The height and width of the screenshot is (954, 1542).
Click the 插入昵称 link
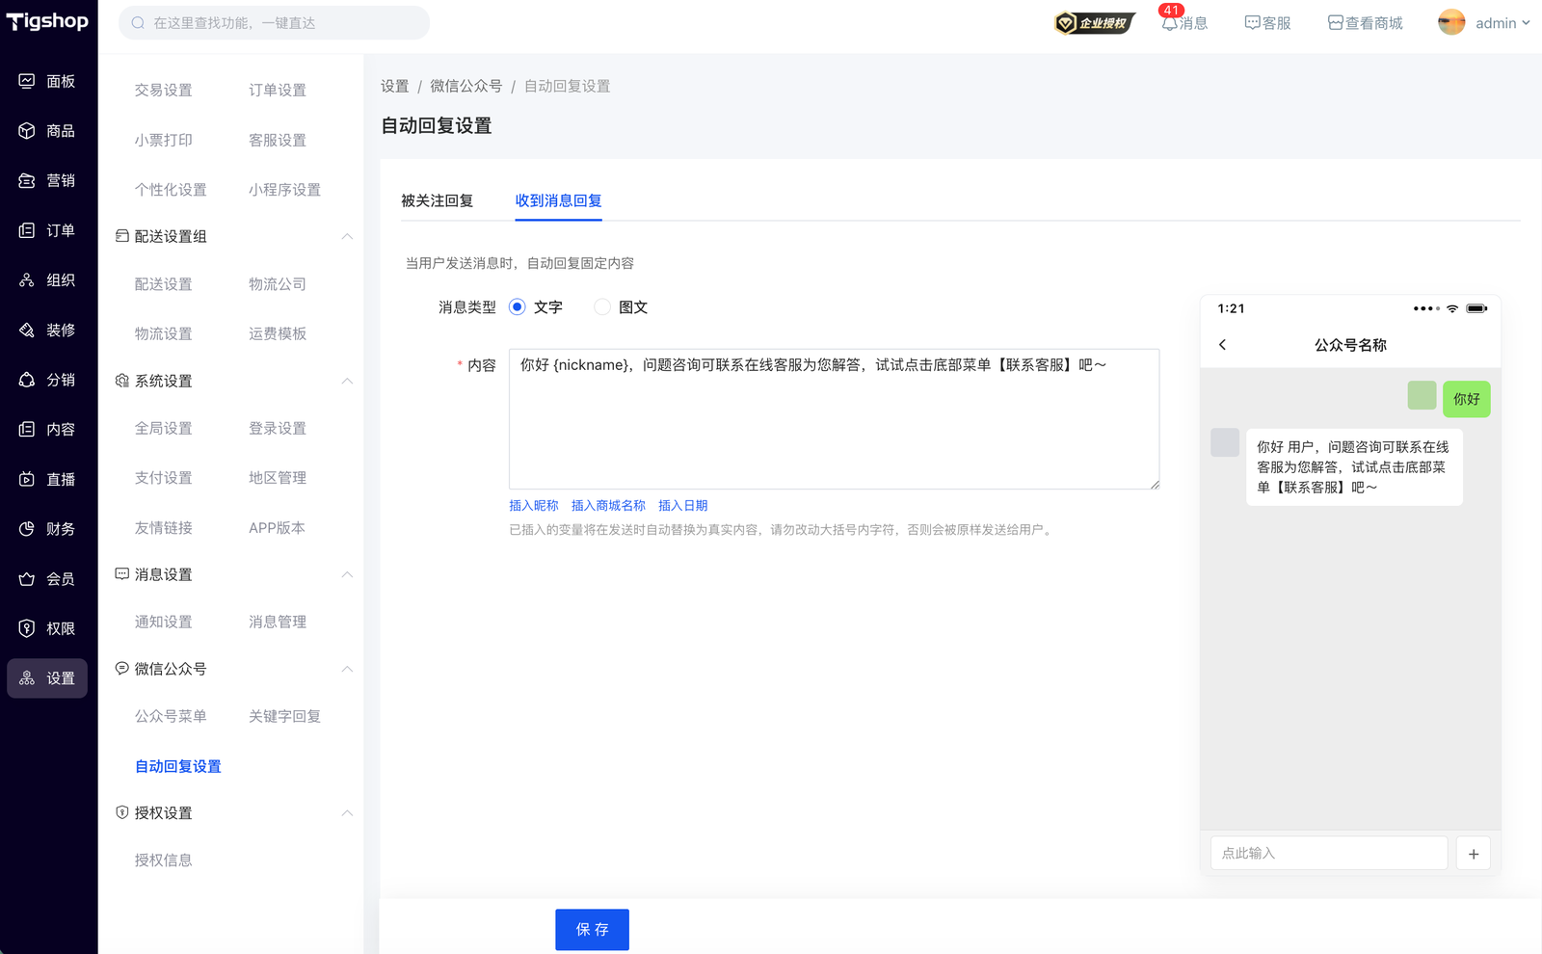click(x=533, y=506)
